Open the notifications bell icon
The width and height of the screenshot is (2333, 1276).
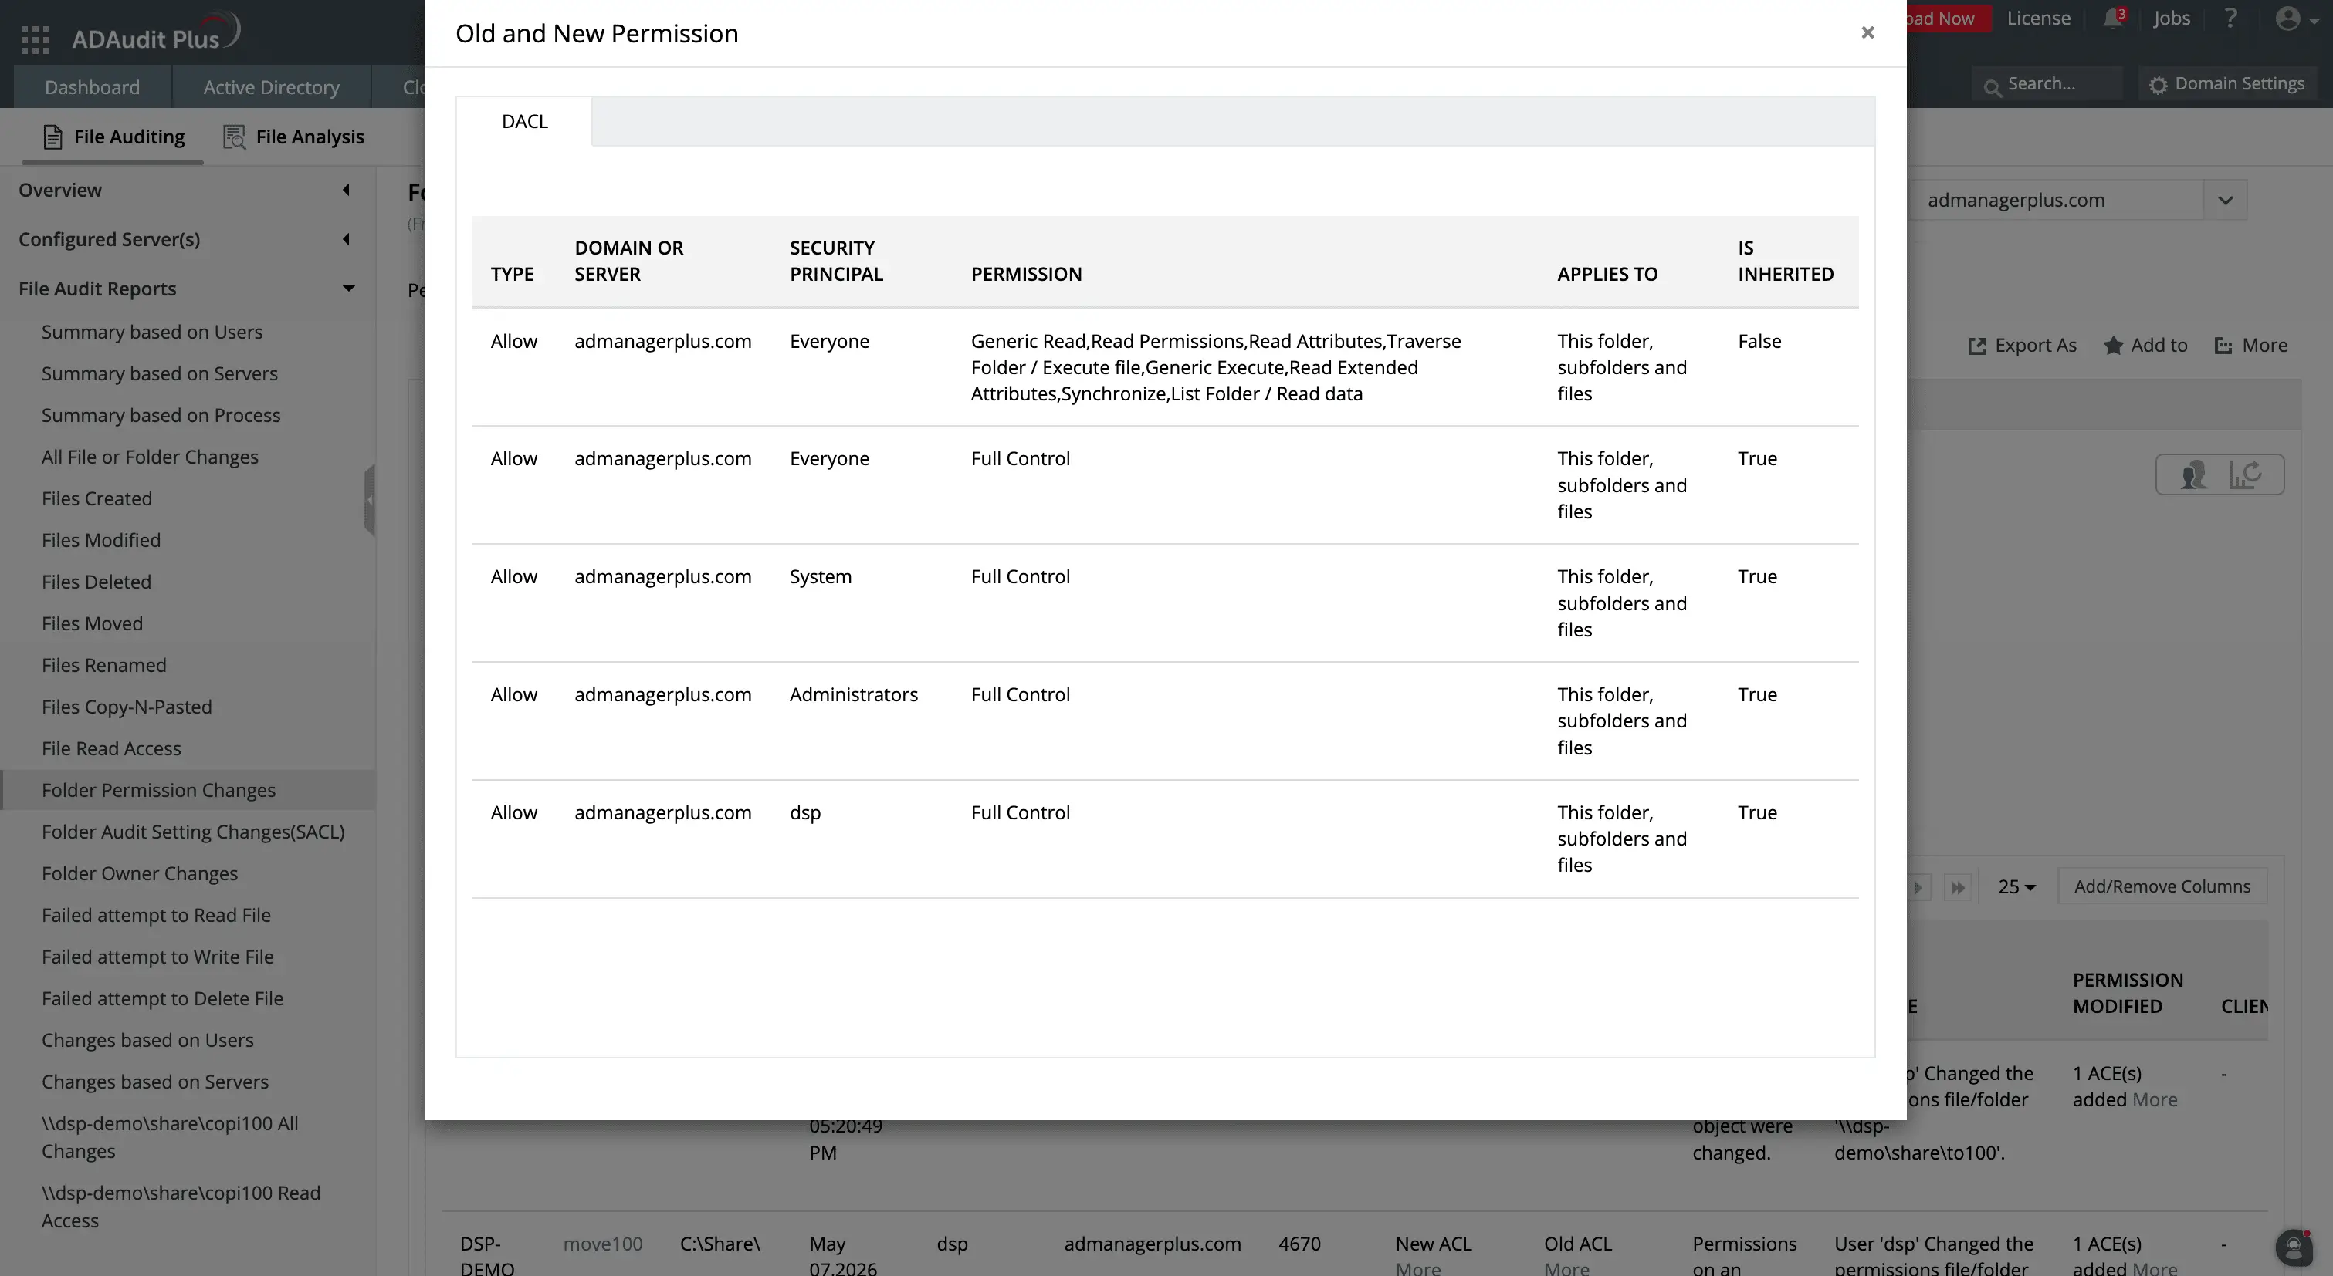(x=2113, y=18)
